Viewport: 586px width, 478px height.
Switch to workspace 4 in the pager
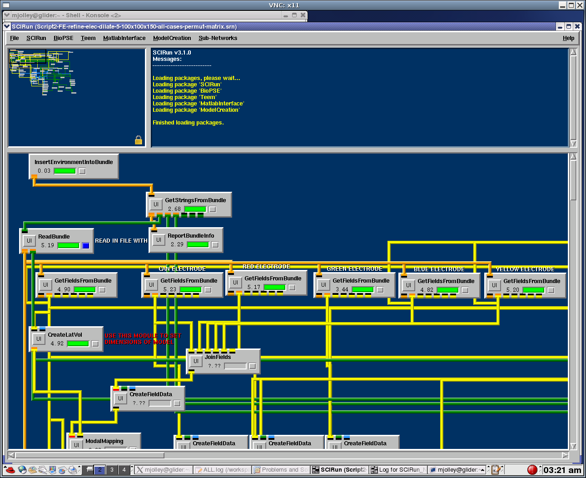tap(124, 470)
